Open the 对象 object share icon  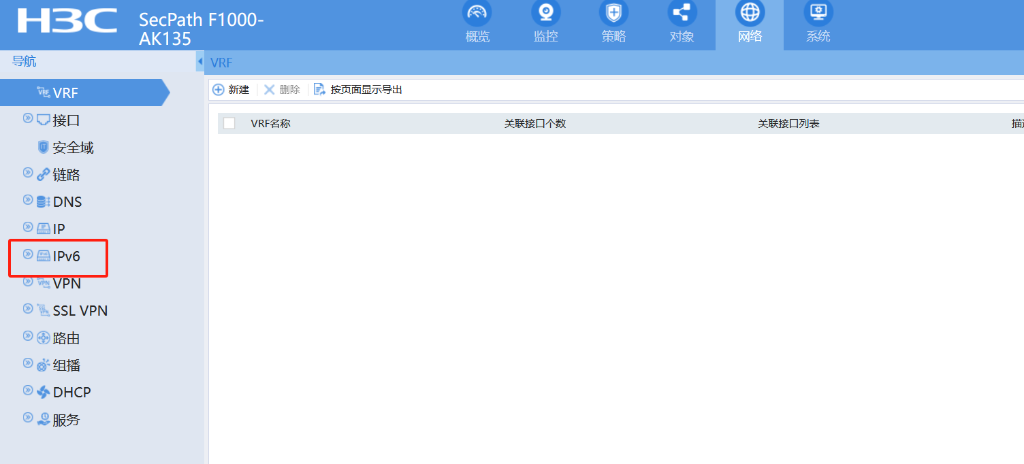click(x=682, y=13)
